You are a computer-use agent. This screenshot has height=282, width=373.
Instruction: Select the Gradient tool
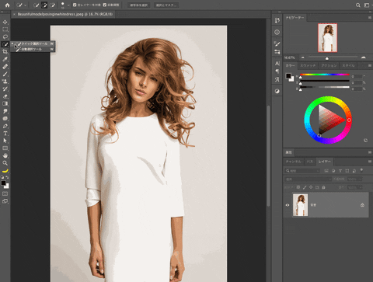(5, 103)
